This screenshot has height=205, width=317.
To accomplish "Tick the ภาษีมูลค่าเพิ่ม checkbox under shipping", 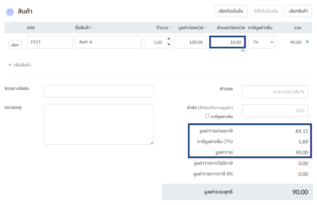I will [207, 116].
